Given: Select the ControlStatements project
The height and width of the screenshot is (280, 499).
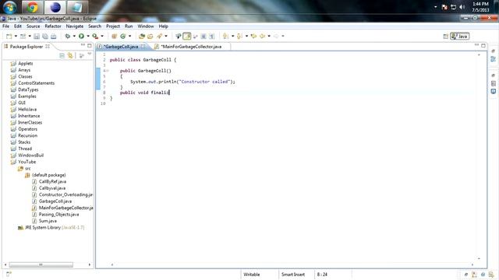Looking at the screenshot, I should 36,83.
